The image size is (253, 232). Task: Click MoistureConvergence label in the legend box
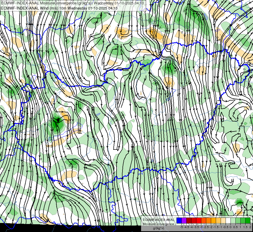158,224
